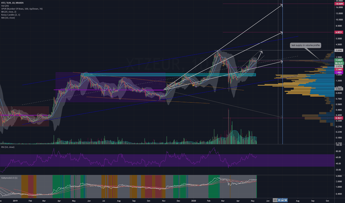345x203 pixels.
Task: Click the red 18.0609 price tag
Action: (339, 4)
